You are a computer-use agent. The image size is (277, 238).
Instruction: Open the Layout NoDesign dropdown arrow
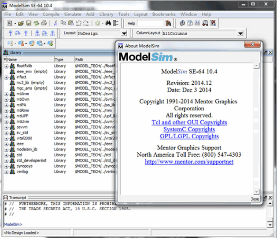[x=124, y=33]
